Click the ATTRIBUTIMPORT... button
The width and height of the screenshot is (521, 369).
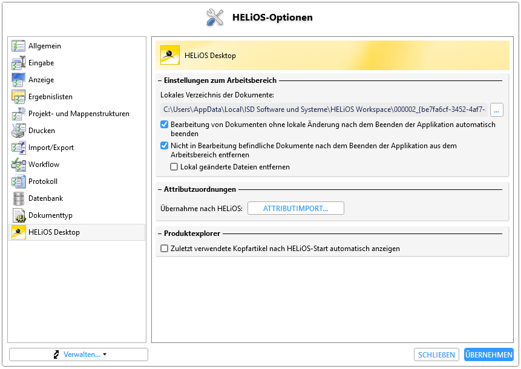[x=295, y=208]
